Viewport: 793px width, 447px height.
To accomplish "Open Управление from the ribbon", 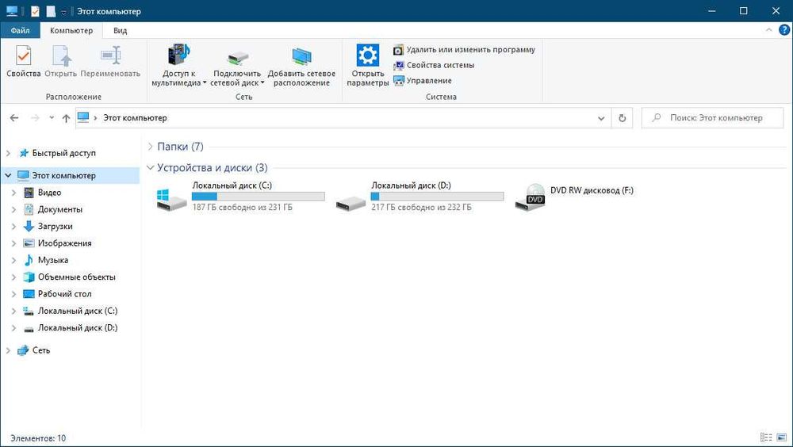I will coord(423,80).
